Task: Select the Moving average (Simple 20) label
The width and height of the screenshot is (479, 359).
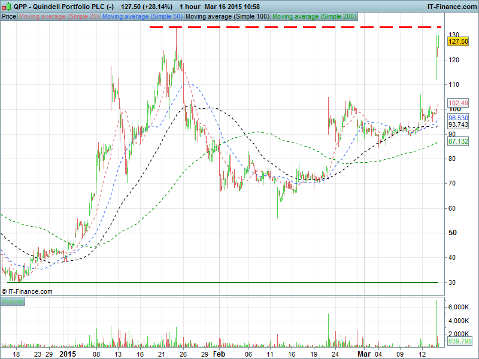Action: (59, 17)
